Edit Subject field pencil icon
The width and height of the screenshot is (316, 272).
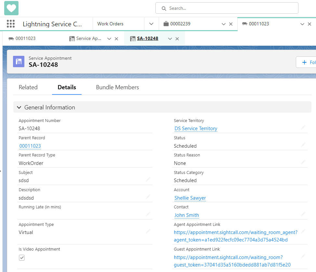click(148, 179)
